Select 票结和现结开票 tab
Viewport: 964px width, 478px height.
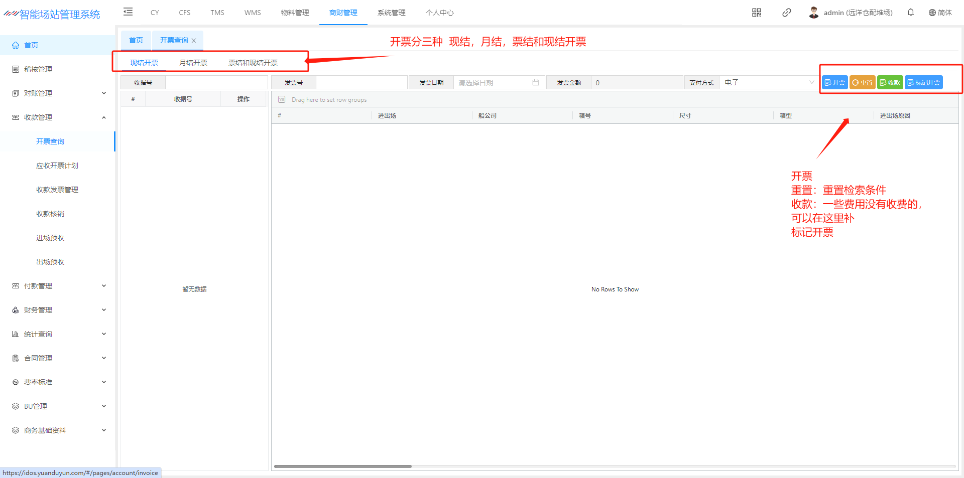tap(253, 63)
